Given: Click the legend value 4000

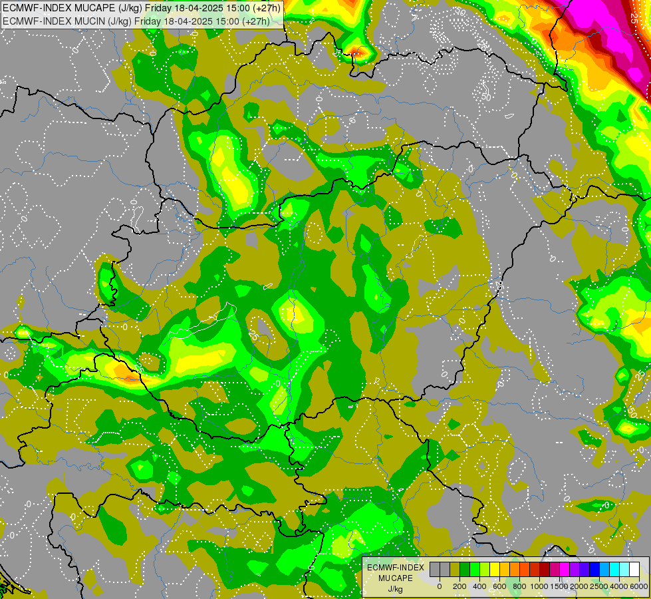Looking at the screenshot, I should point(619,586).
